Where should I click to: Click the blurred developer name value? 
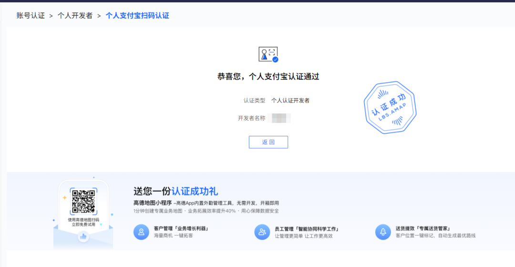point(279,118)
